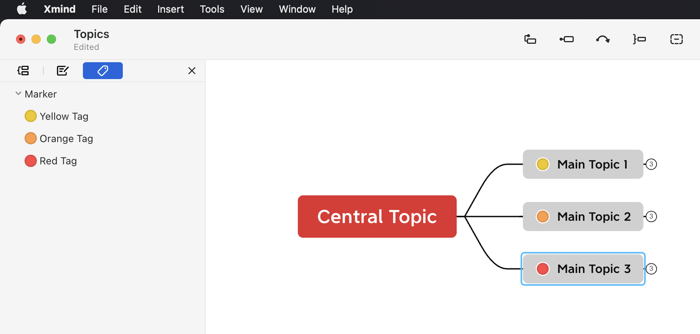Add a sibling topic from the toolbar

pos(566,39)
